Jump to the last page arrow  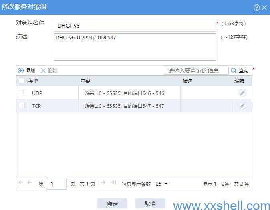point(113,182)
